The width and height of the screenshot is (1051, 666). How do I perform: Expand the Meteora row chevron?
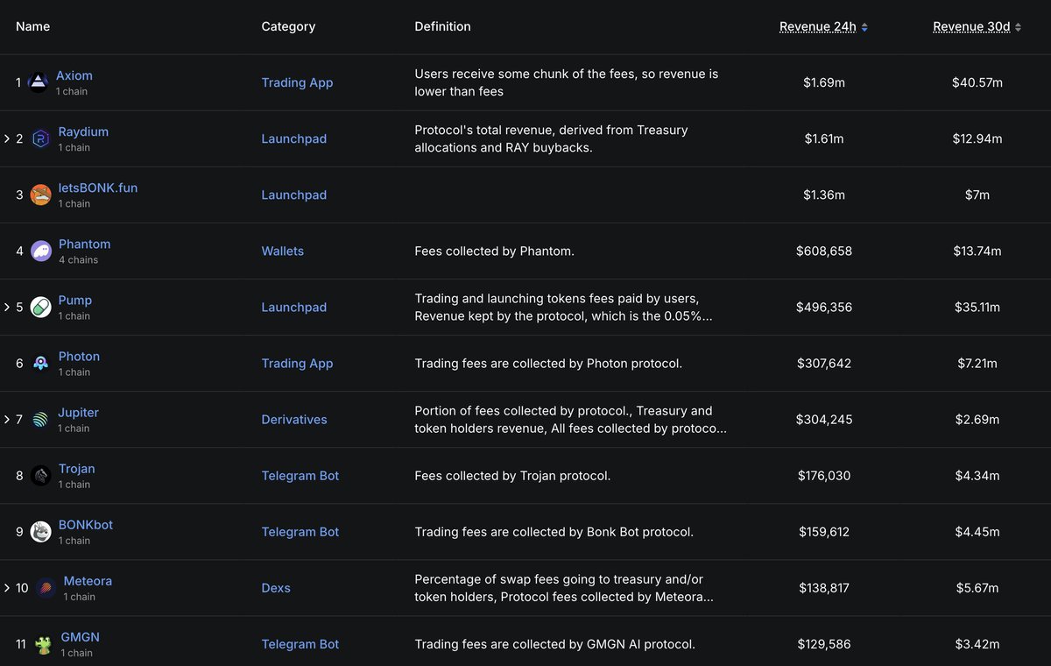[7, 587]
